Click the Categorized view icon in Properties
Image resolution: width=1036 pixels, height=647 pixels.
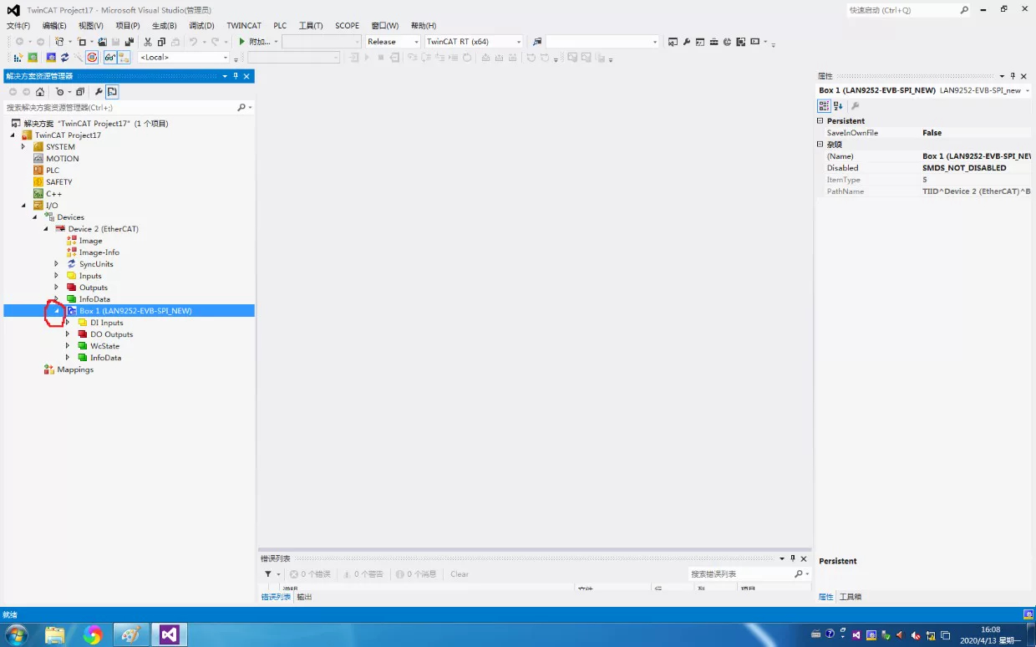tap(824, 106)
